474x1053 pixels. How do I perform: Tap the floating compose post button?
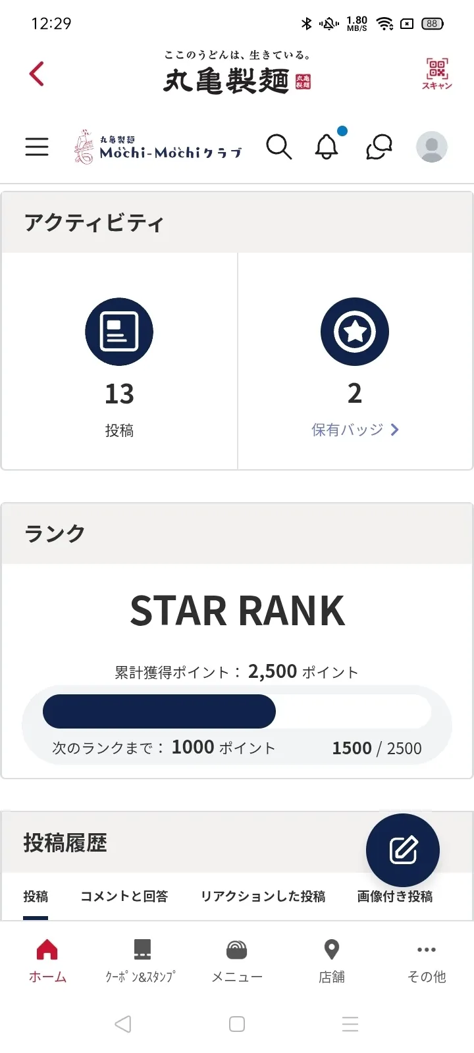coord(403,850)
